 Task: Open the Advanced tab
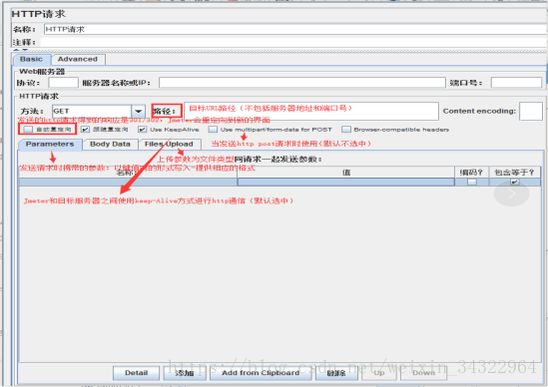[78, 60]
